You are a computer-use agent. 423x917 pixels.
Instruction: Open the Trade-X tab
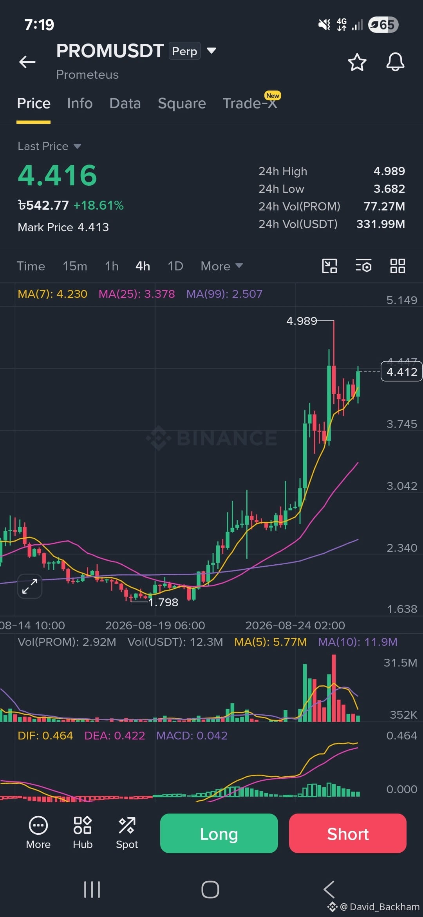click(250, 103)
